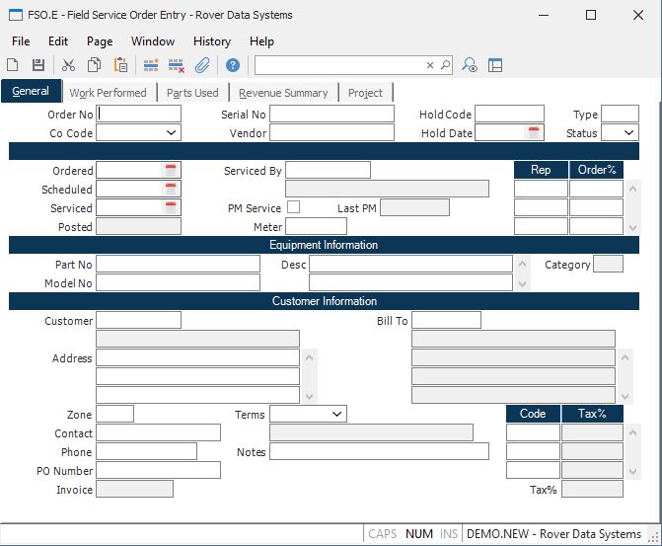Open Help using the question mark icon
The height and width of the screenshot is (546, 662).
[x=233, y=65]
